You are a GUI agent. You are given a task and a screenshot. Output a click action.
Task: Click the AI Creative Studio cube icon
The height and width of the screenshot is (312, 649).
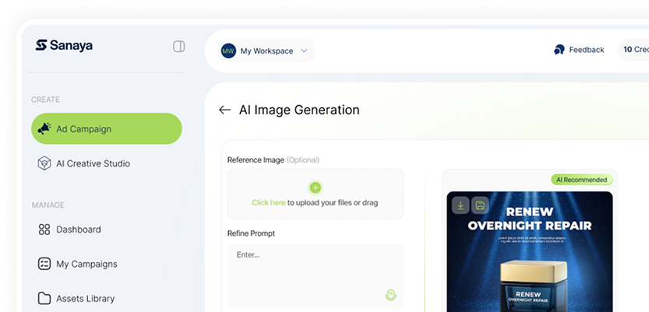[x=44, y=163]
